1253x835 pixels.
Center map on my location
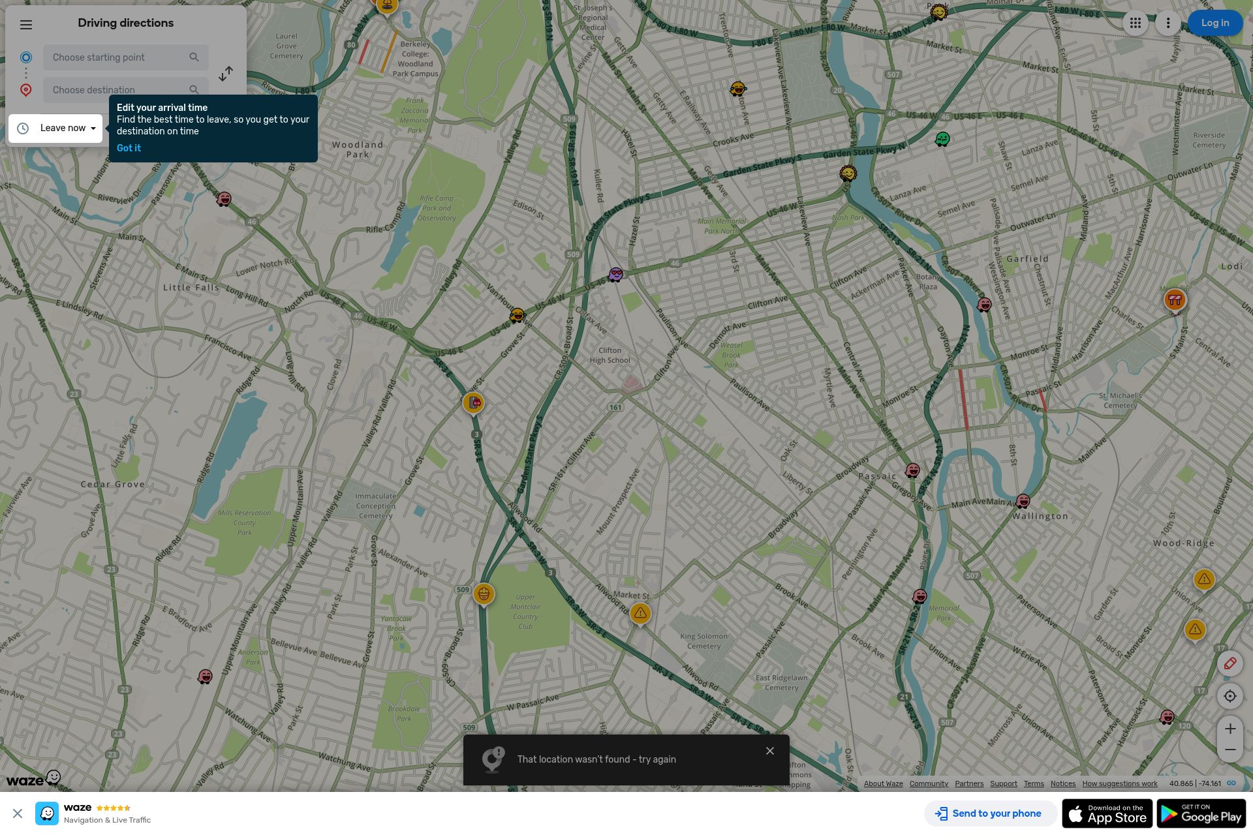[x=1230, y=696]
